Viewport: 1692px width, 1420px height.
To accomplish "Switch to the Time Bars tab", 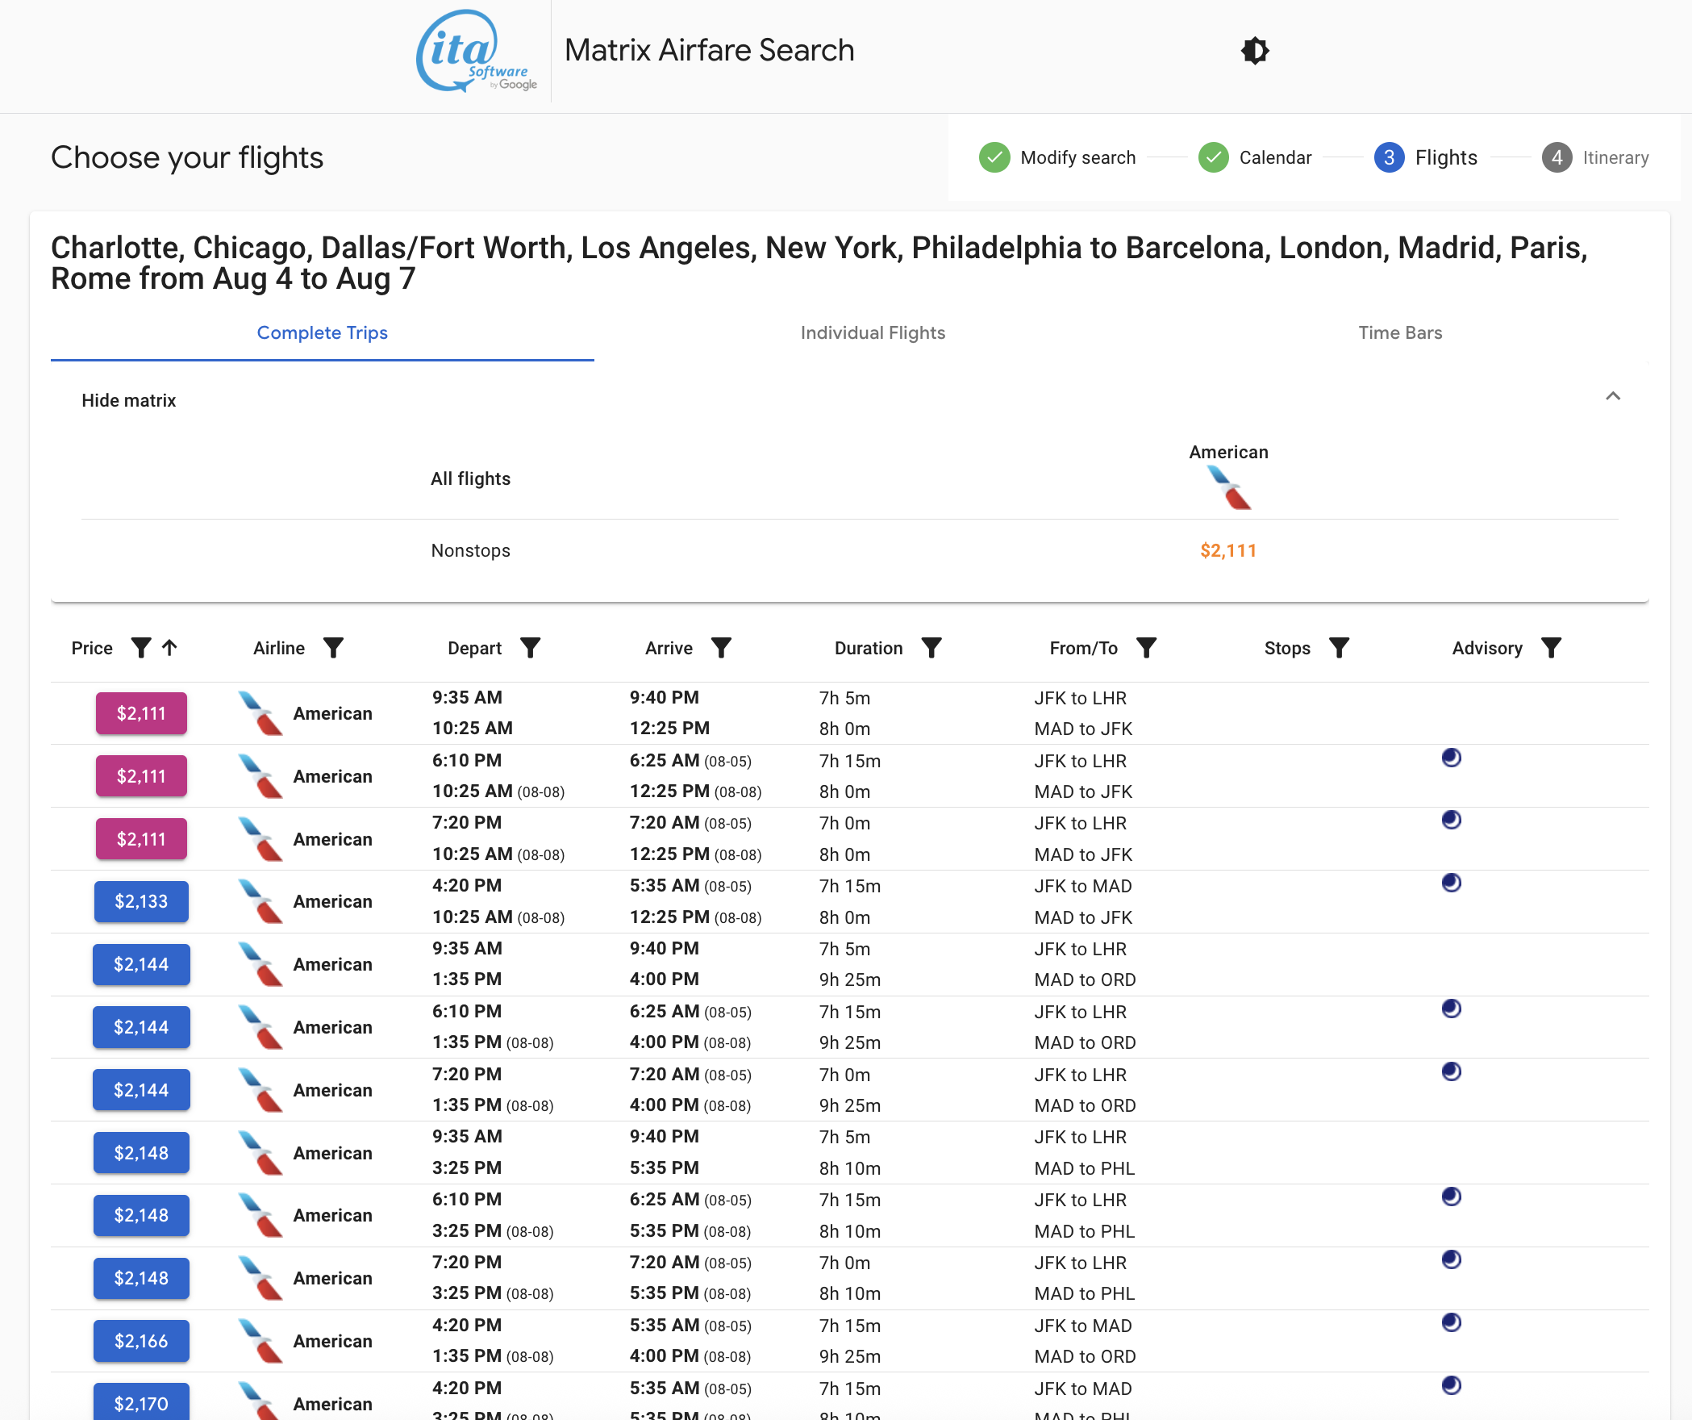I will (1400, 332).
